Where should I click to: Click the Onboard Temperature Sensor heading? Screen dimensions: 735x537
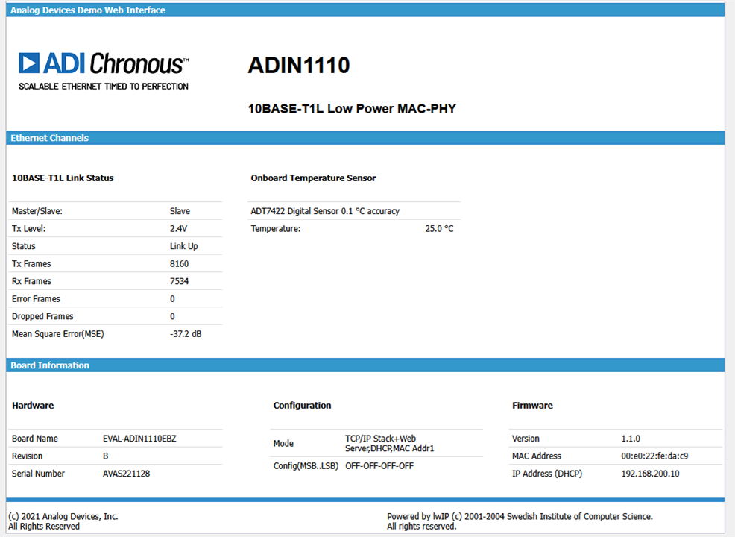pos(313,178)
